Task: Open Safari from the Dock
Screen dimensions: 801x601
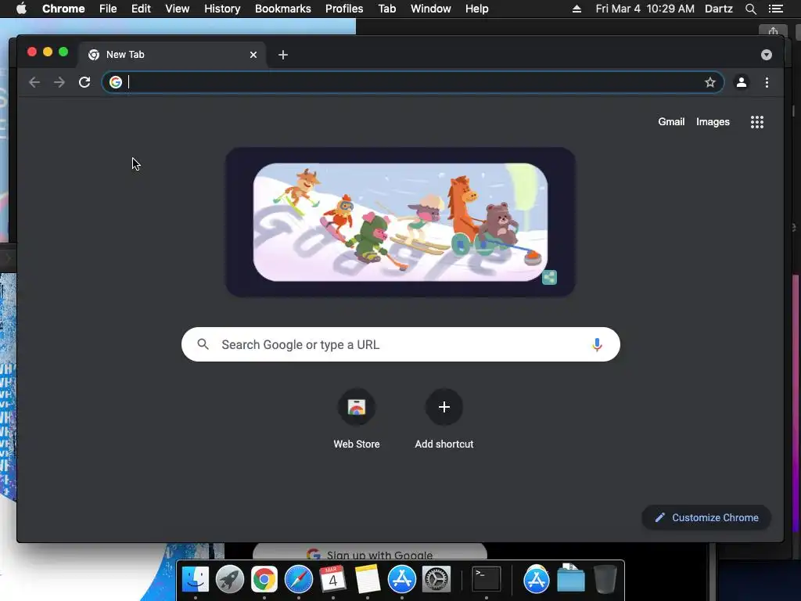Action: pyautogui.click(x=298, y=579)
